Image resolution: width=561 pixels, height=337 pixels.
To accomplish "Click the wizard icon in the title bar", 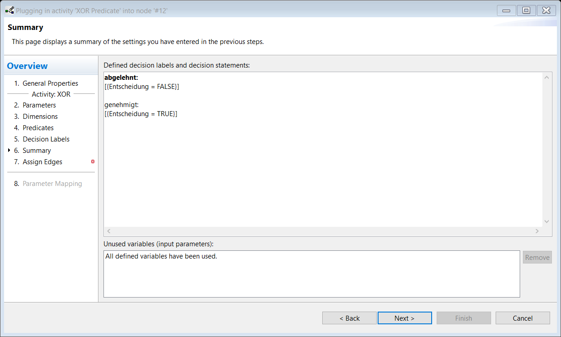I will point(9,10).
